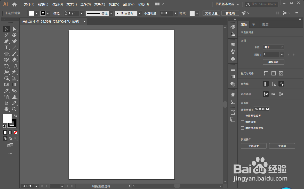Pick the Gradient tool in toolbar
304x189 pixels.
coord(14,84)
